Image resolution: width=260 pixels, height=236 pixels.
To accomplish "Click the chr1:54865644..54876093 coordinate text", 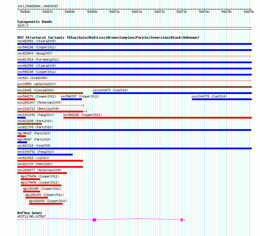I will tap(38, 6).
